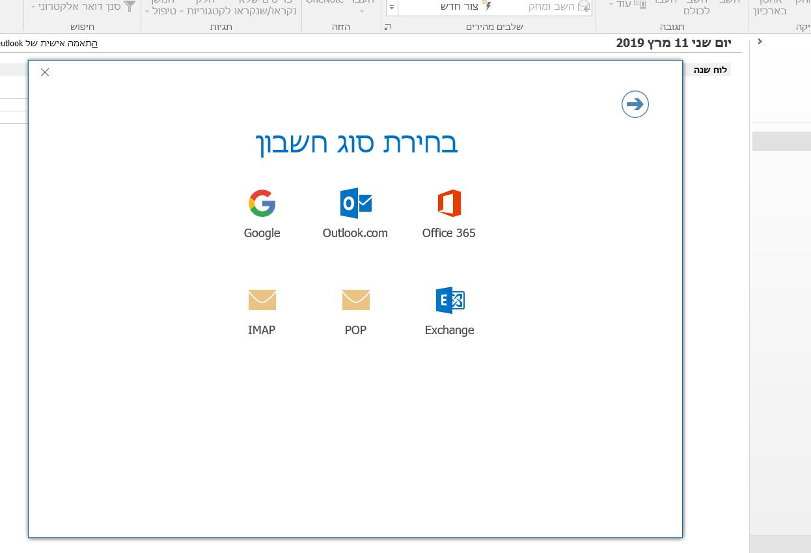Viewport: 811px width, 553px height.
Task: Open the quick steps dialog launcher
Action: [x=388, y=27]
